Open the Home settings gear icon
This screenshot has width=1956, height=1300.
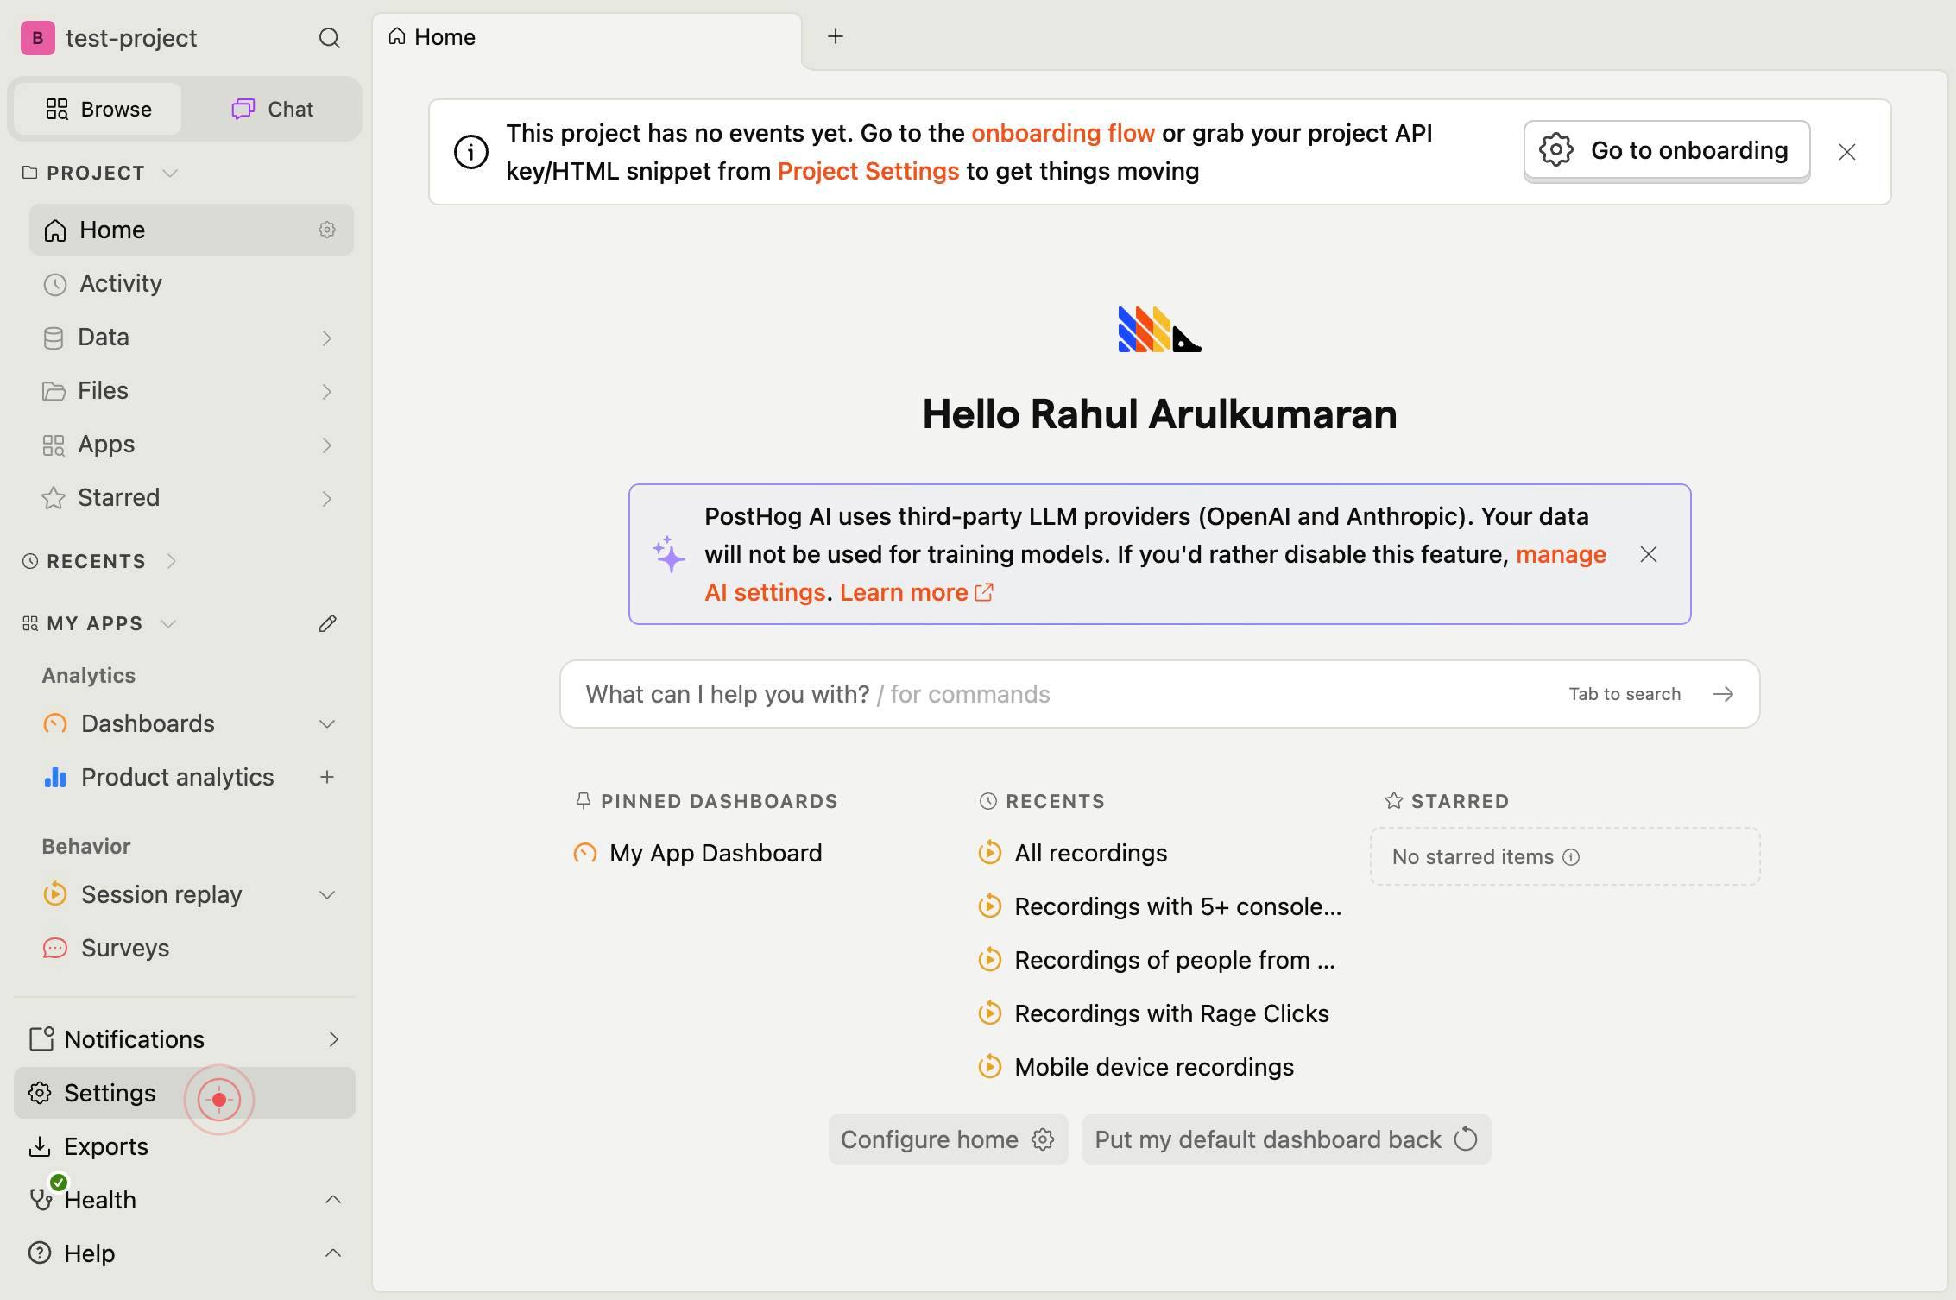coord(327,230)
